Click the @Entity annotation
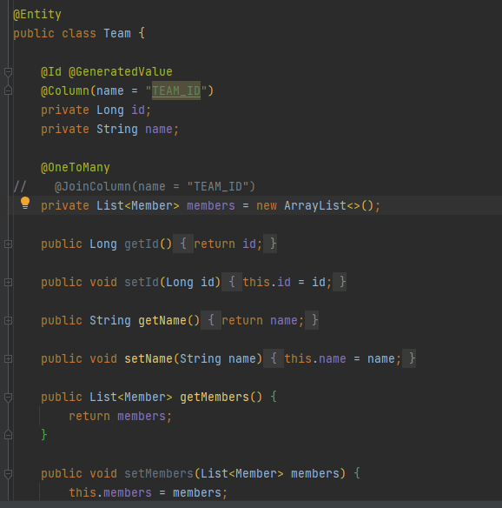Screen dimensions: 502x508 (37, 14)
